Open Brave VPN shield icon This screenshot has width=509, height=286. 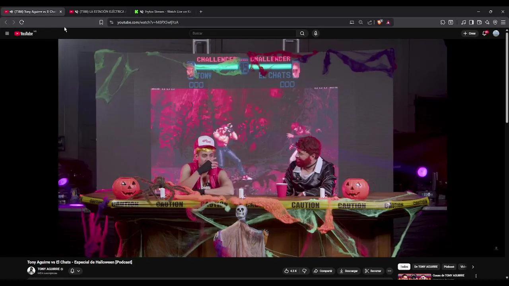pos(495,22)
